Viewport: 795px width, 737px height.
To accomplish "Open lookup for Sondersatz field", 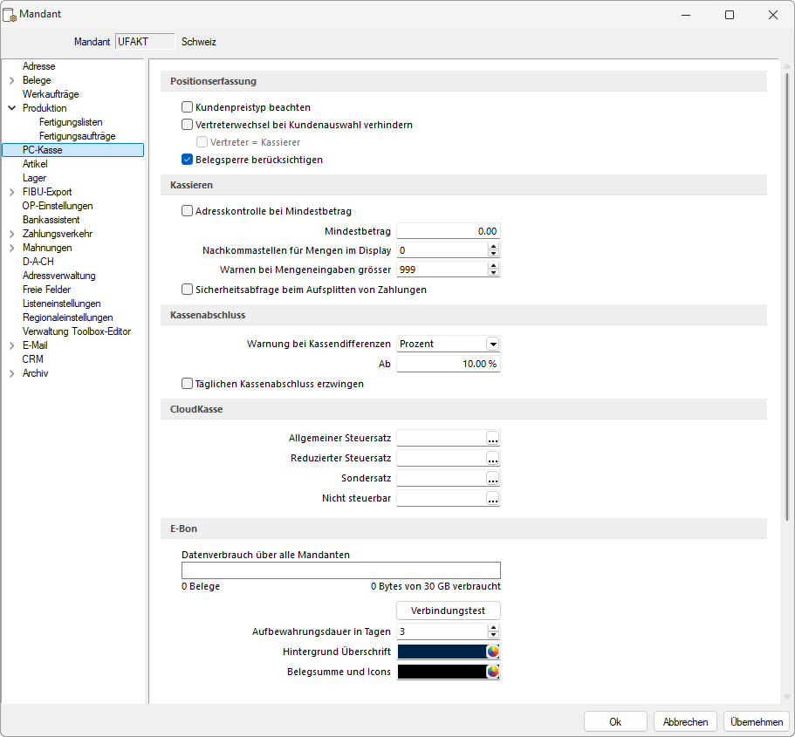I will coord(493,479).
